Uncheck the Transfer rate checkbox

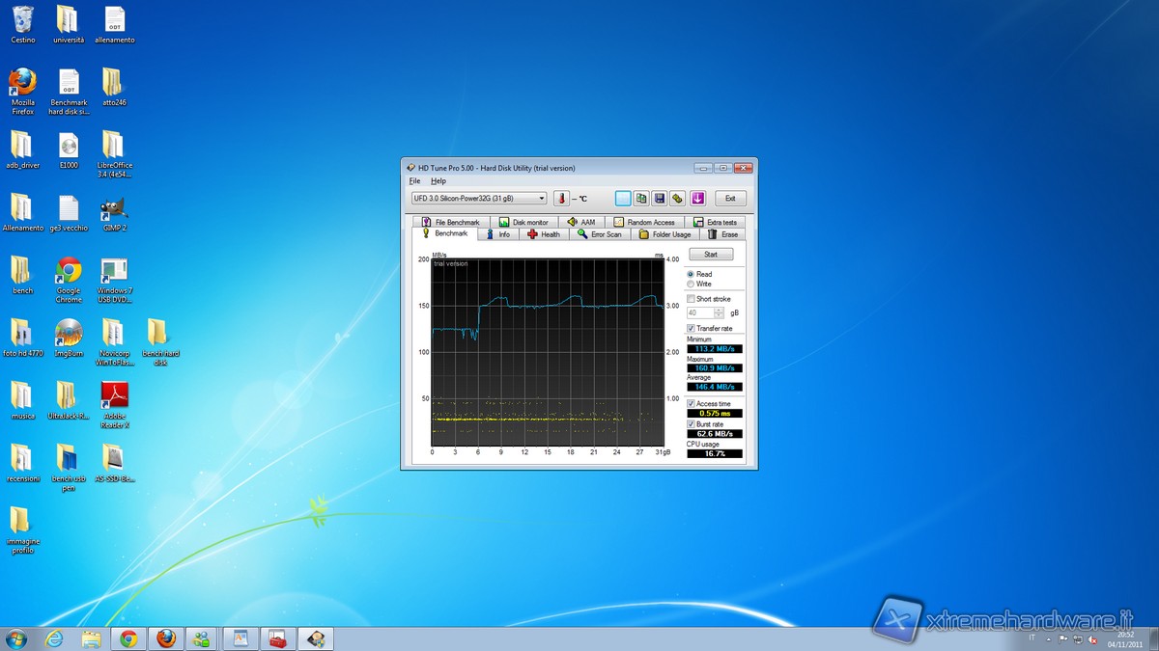pyautogui.click(x=692, y=329)
